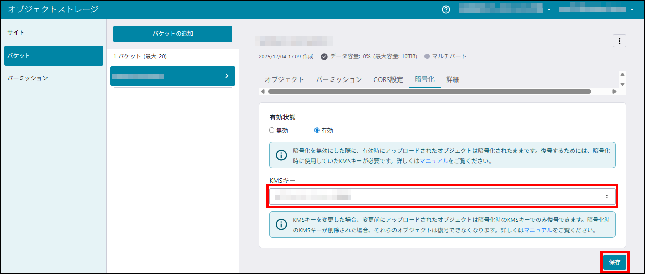Open the KMSキー dropdown
Viewport: 645px width, 274px height.
point(442,197)
